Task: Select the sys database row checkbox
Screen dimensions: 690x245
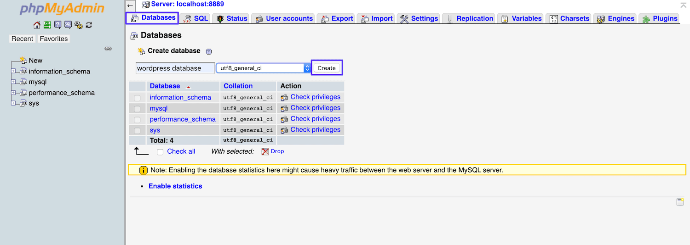Action: click(137, 130)
